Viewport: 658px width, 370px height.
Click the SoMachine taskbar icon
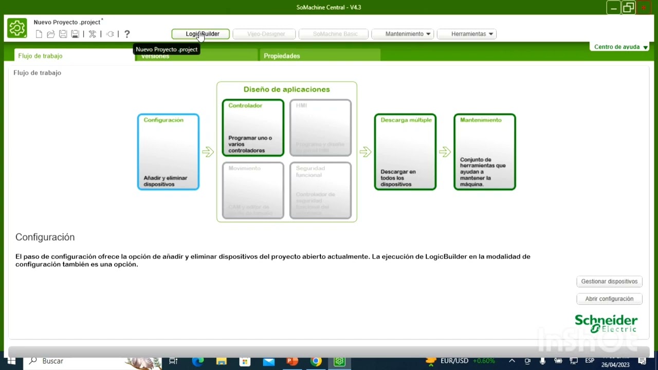click(x=339, y=361)
